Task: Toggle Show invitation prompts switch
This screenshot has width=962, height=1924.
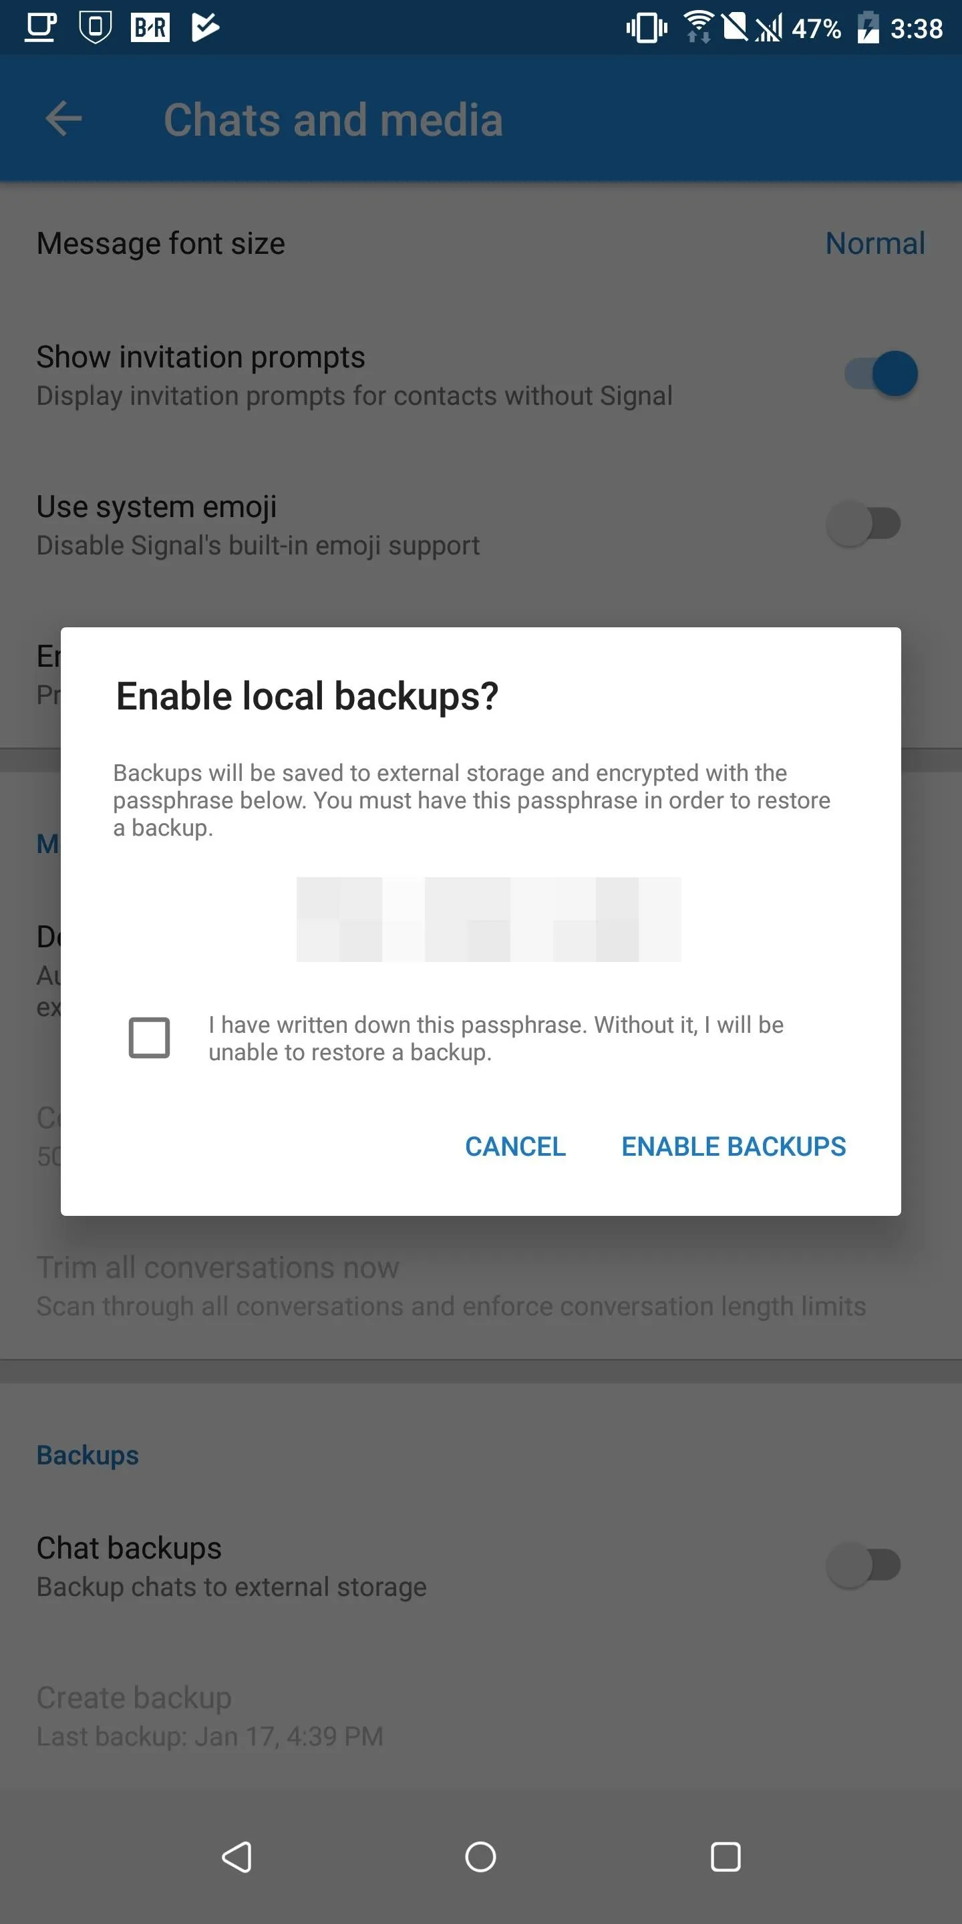Action: pyautogui.click(x=880, y=373)
